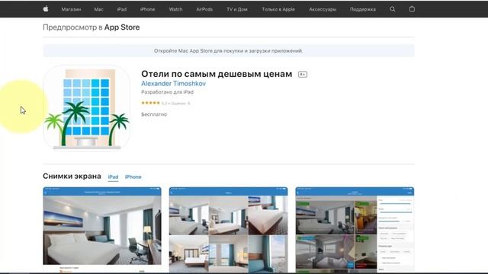Click the Бесплатно price label
The height and width of the screenshot is (274, 488).
[x=154, y=114]
